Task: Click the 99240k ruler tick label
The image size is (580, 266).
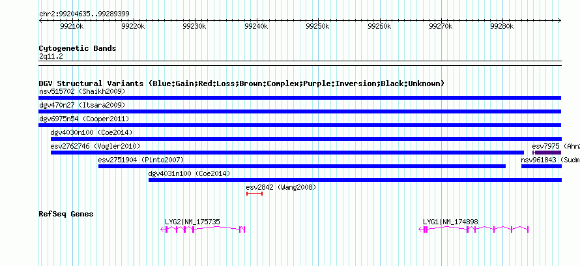Action: (256, 26)
